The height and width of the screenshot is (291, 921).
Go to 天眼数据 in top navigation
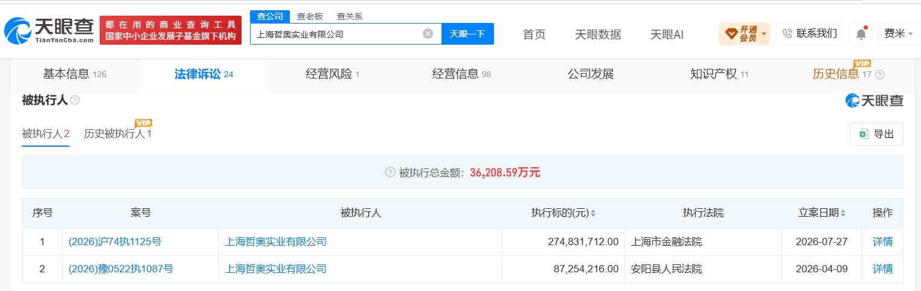[x=598, y=34]
